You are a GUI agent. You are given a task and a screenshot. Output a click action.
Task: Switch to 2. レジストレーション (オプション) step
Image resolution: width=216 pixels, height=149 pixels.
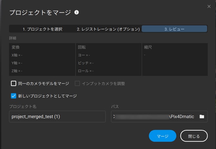tap(108, 29)
